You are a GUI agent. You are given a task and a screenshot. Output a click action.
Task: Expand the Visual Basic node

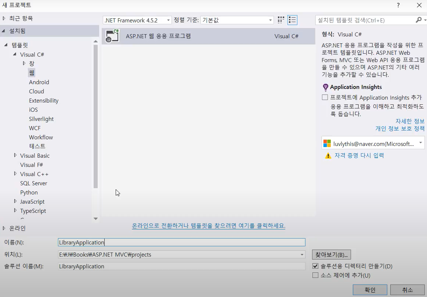click(x=15, y=155)
